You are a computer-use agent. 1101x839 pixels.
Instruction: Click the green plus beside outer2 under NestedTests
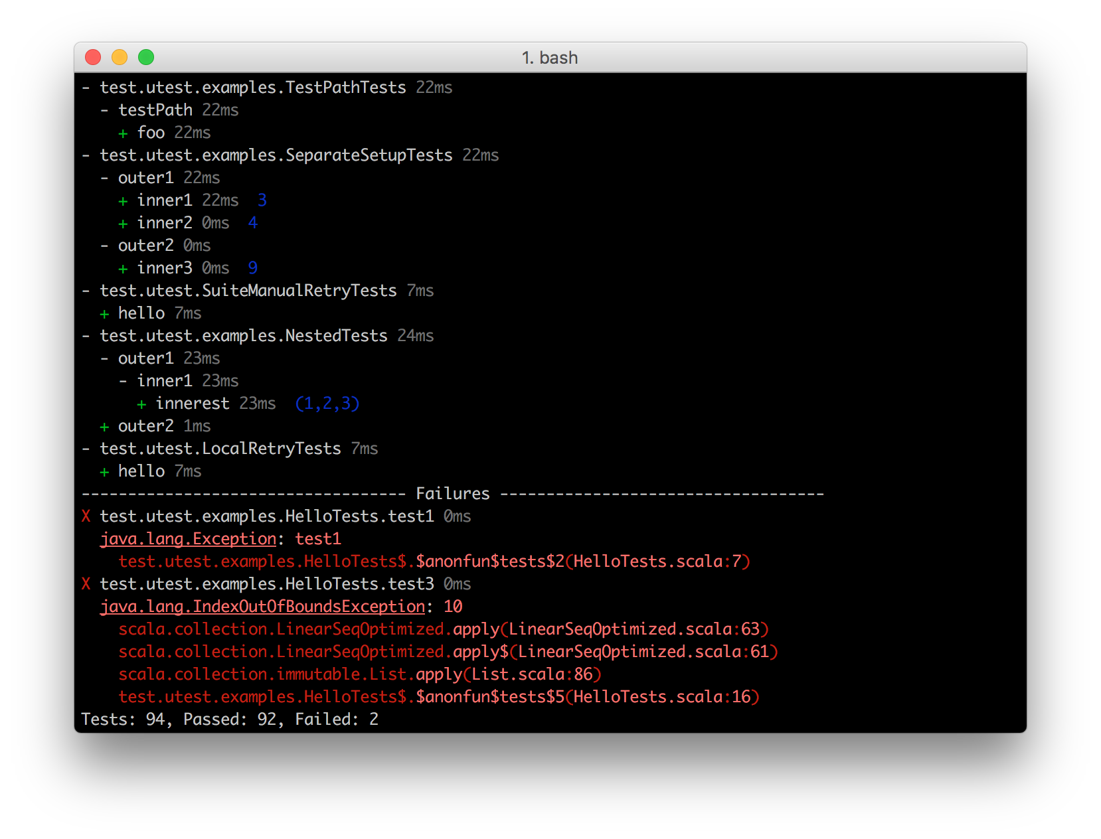click(x=104, y=425)
